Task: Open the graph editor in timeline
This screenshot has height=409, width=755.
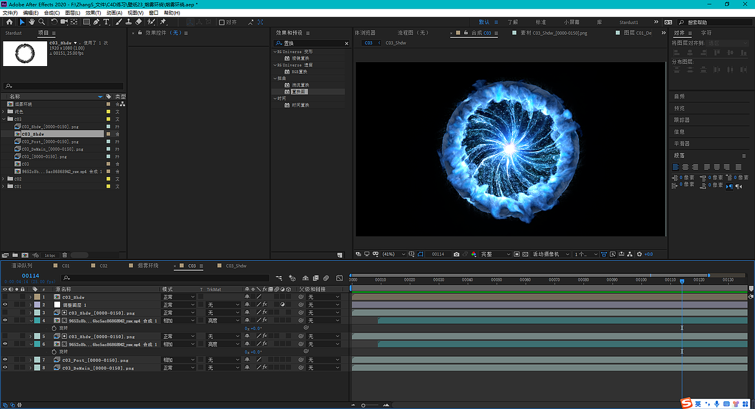Action: coord(339,278)
